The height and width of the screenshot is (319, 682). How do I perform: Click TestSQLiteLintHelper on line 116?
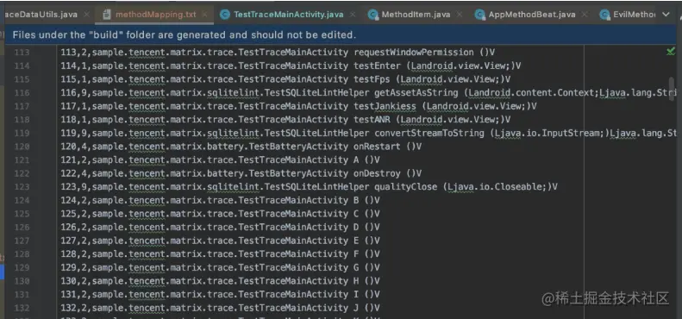(x=317, y=93)
